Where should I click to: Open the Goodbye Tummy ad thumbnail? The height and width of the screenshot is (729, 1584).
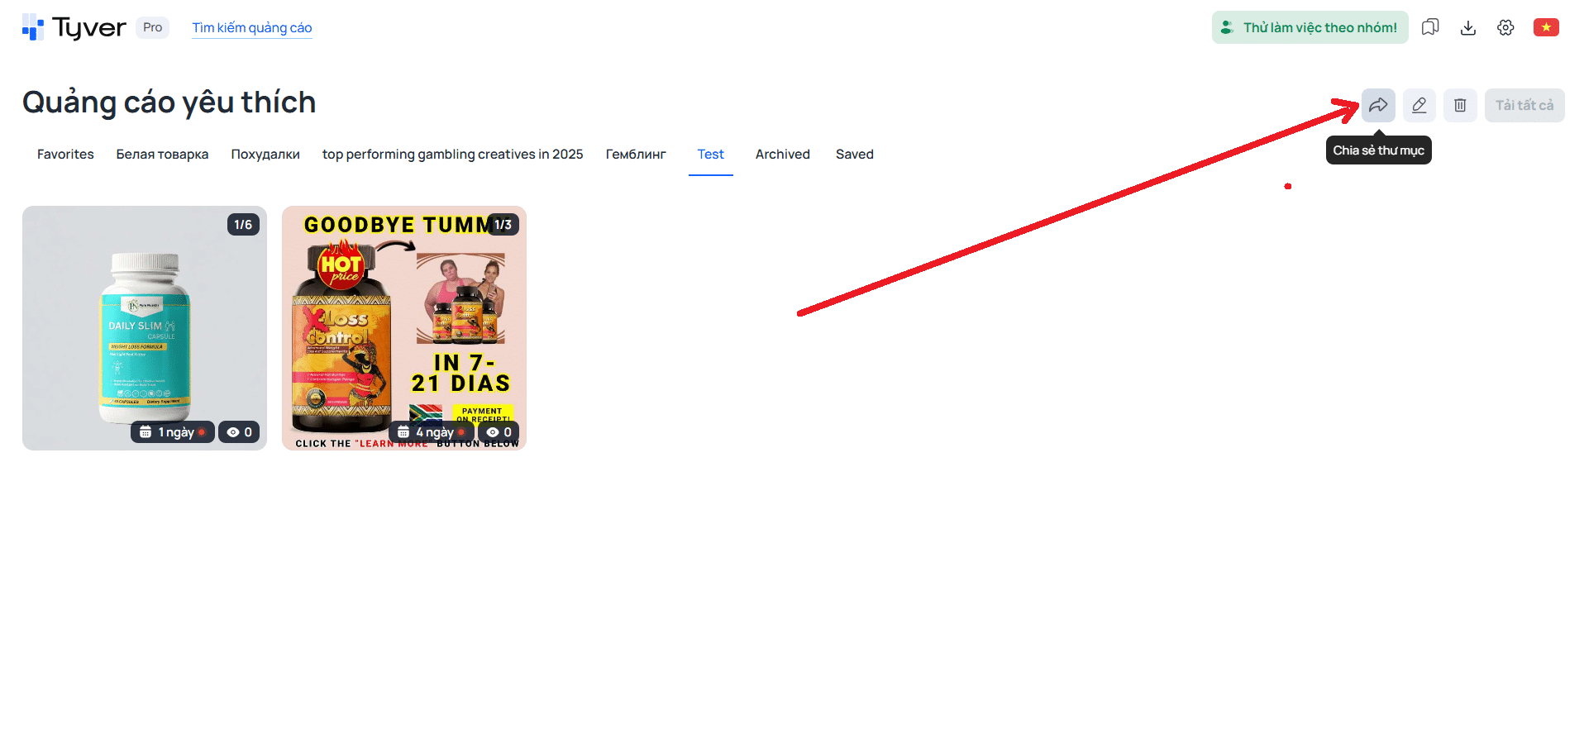(404, 328)
